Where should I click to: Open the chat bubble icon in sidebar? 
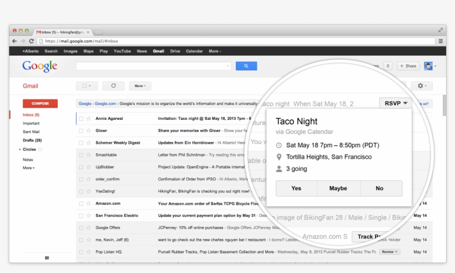47,258
